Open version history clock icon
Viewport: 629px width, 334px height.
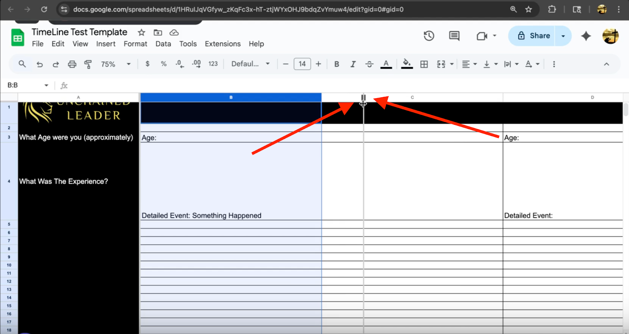(429, 36)
